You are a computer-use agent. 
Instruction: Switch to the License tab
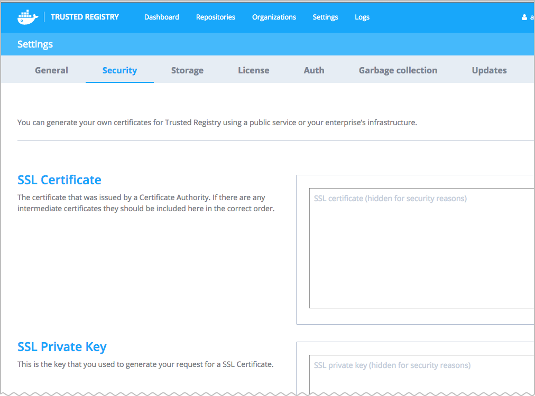[x=253, y=70]
